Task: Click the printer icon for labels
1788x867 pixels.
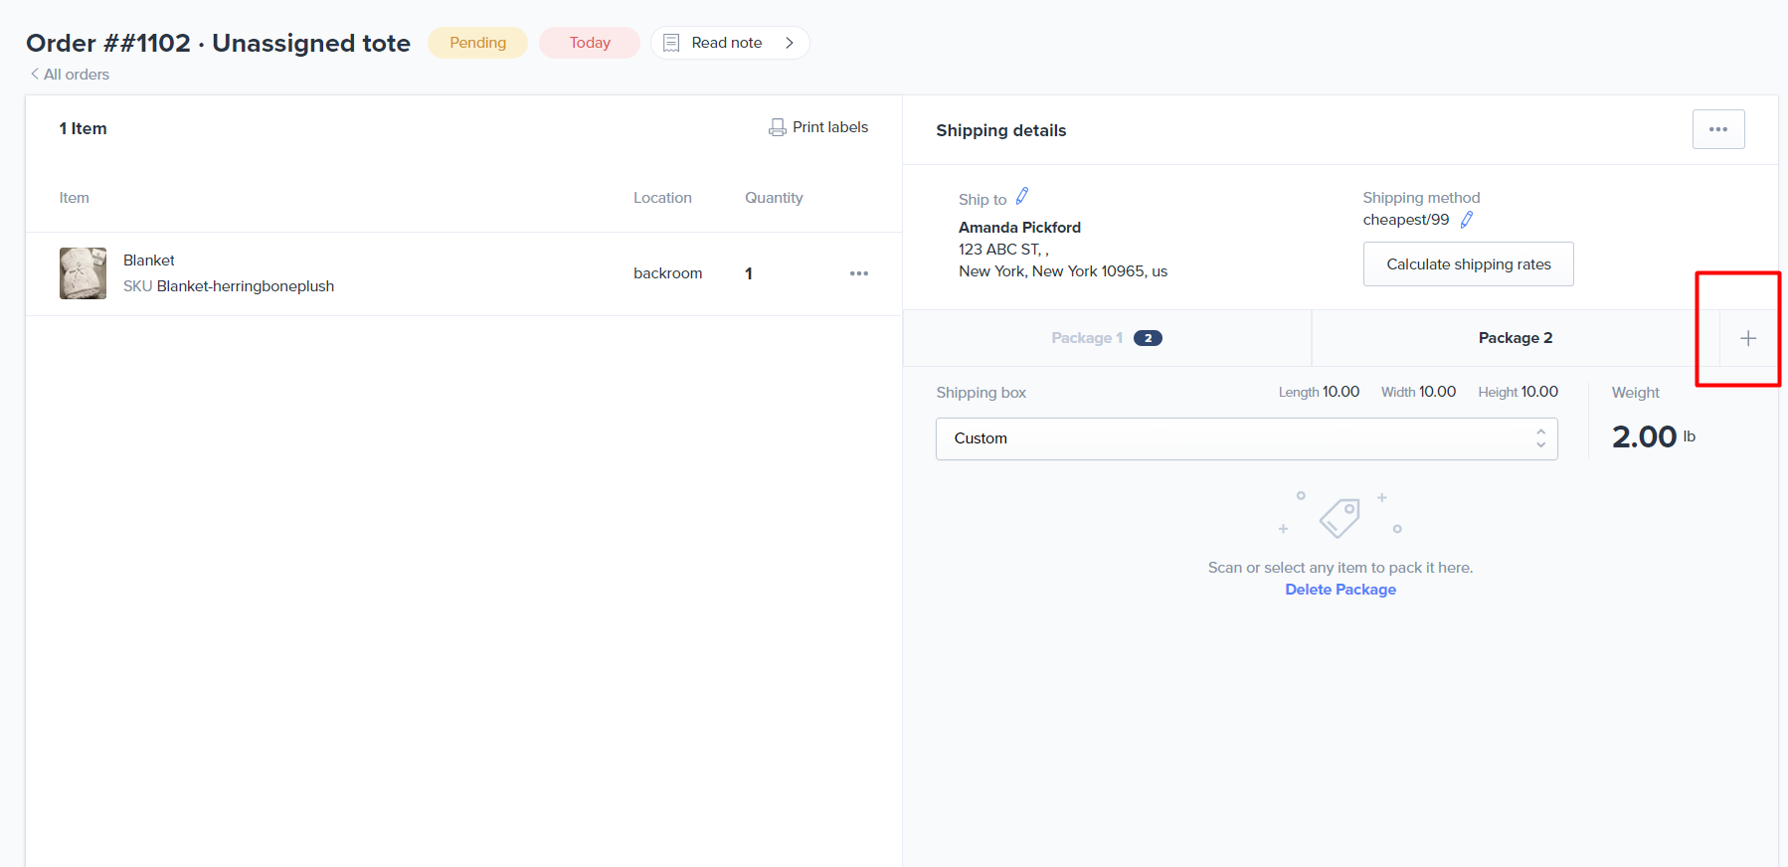Action: (x=777, y=127)
